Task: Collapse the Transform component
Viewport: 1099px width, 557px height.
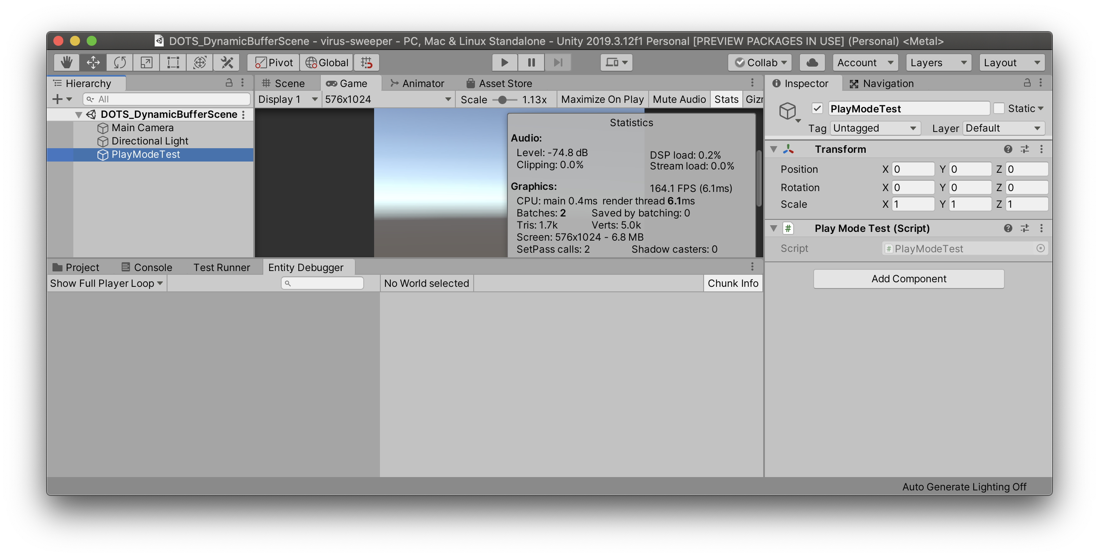Action: [x=774, y=149]
